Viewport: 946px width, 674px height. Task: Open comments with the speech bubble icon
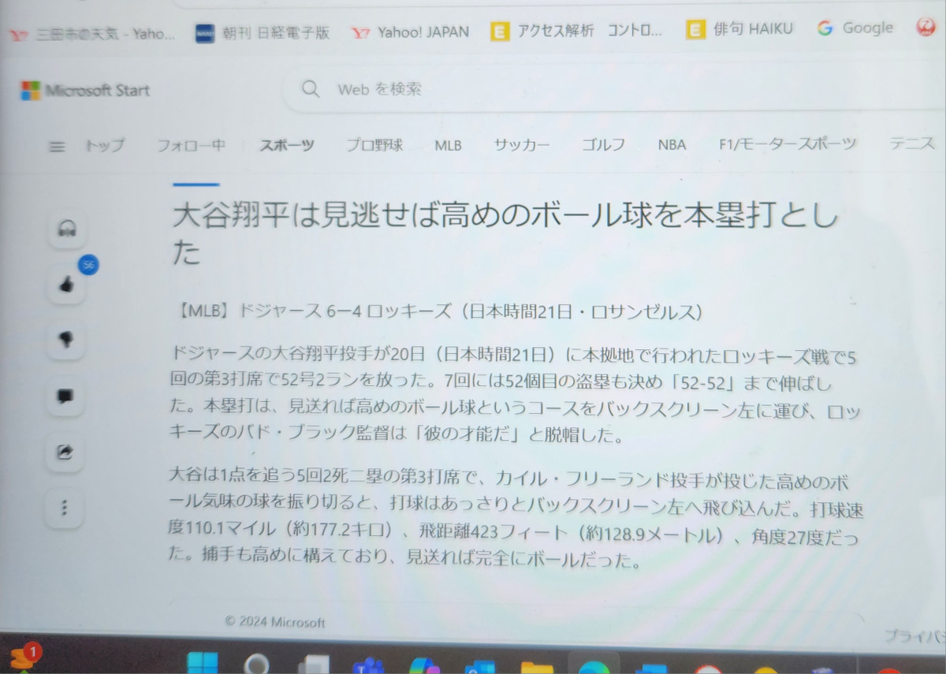tap(66, 397)
